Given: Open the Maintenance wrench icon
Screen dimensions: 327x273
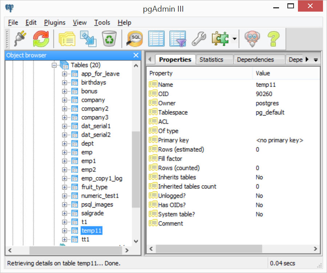Looking at the screenshot, I should (x=199, y=38).
